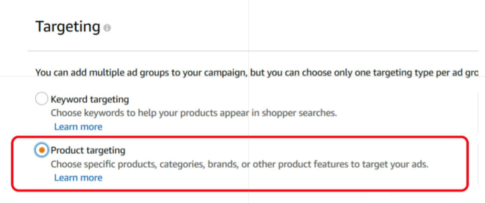Click the horizontal divider below Targeting heading
The width and height of the screenshot is (485, 203).
(x=253, y=51)
